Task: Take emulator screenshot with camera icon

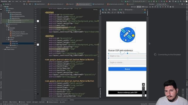Action: 170,7
